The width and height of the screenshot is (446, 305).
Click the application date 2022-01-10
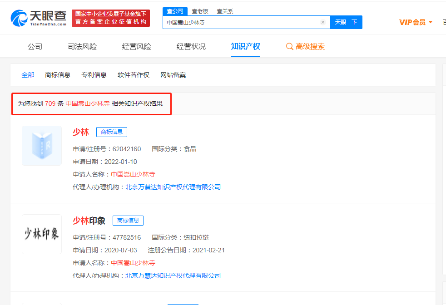(x=121, y=162)
